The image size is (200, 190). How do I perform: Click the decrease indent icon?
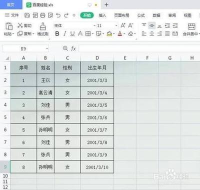167,25
